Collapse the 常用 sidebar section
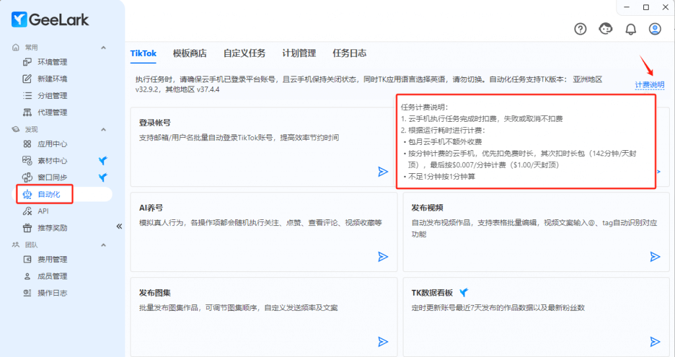675x357 pixels. point(103,47)
